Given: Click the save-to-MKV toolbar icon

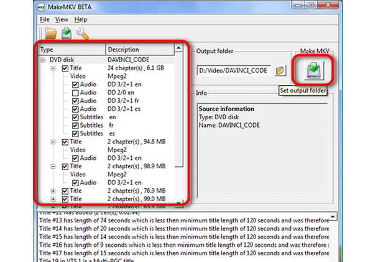Looking at the screenshot, I should point(67,34).
